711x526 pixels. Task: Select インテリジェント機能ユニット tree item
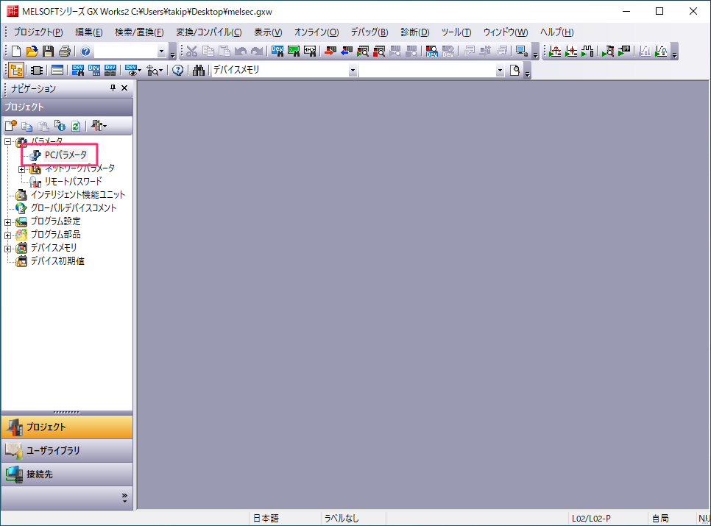pos(77,195)
